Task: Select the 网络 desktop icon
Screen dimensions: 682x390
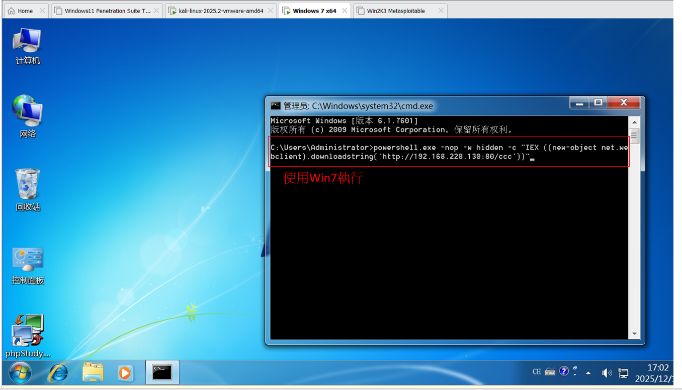Action: (27, 116)
